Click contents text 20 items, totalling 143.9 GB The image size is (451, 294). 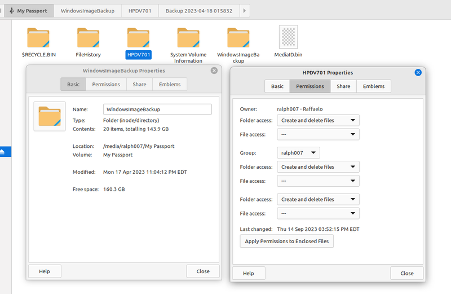(x=136, y=129)
